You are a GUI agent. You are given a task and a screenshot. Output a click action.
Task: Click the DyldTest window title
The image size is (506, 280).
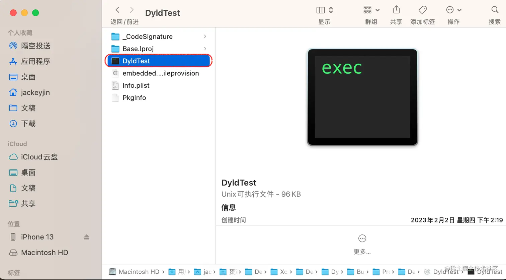(x=163, y=13)
